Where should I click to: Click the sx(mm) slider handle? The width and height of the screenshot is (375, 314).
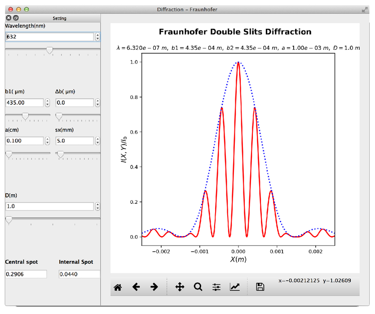61,155
